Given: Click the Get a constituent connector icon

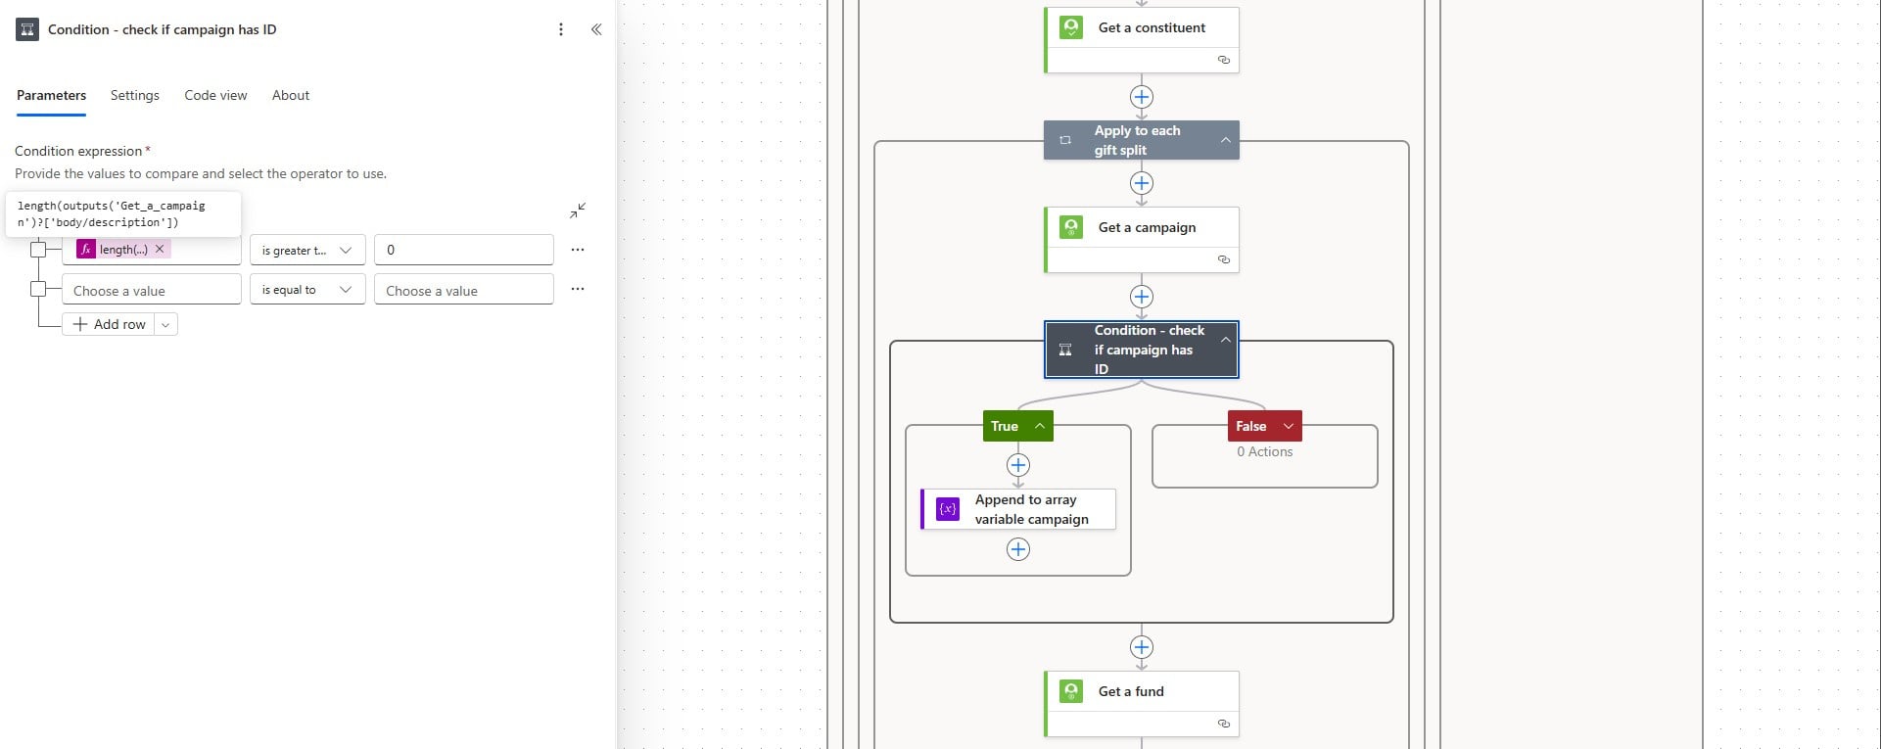Looking at the screenshot, I should 1071,27.
